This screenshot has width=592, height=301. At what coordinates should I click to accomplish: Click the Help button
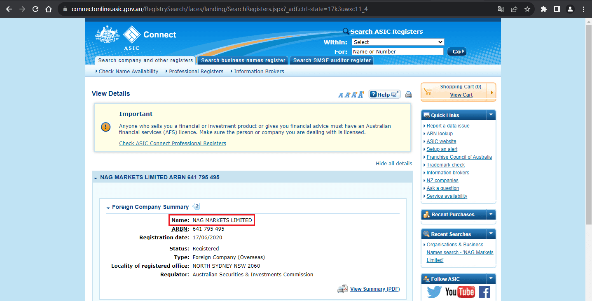(x=384, y=95)
